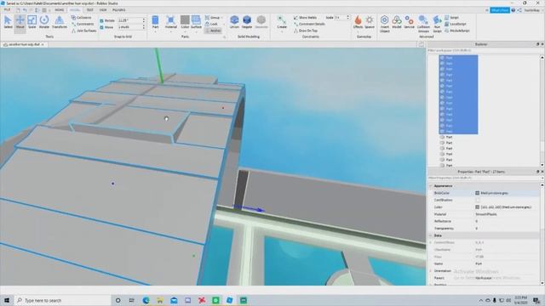This screenshot has width=545, height=306.
Task: Insert a new Part
Action: point(155,21)
